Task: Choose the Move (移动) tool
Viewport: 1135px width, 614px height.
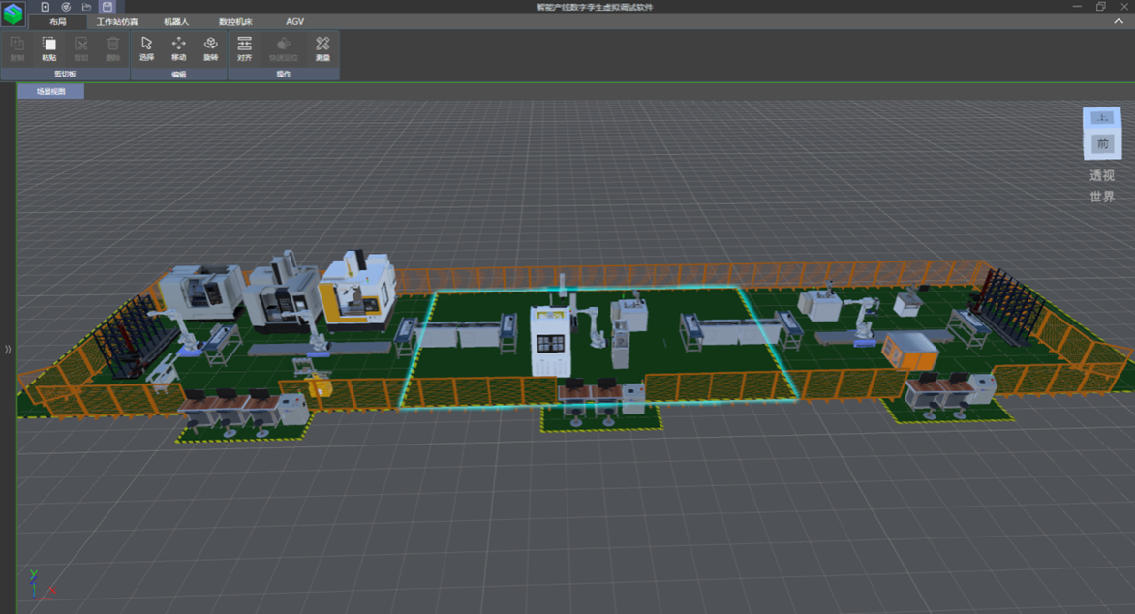Action: pos(178,47)
